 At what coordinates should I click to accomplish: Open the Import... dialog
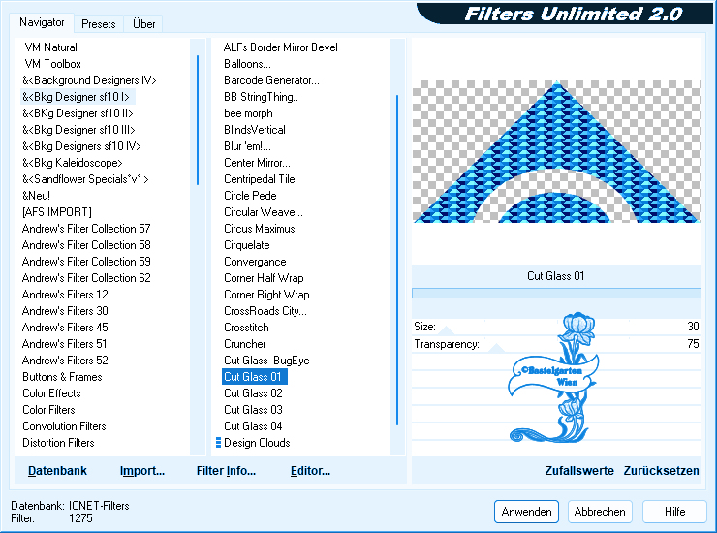pyautogui.click(x=142, y=471)
